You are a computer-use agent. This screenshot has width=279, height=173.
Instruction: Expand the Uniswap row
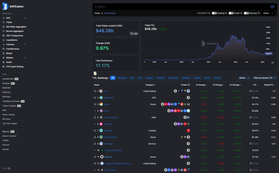pyautogui.click(x=95, y=124)
